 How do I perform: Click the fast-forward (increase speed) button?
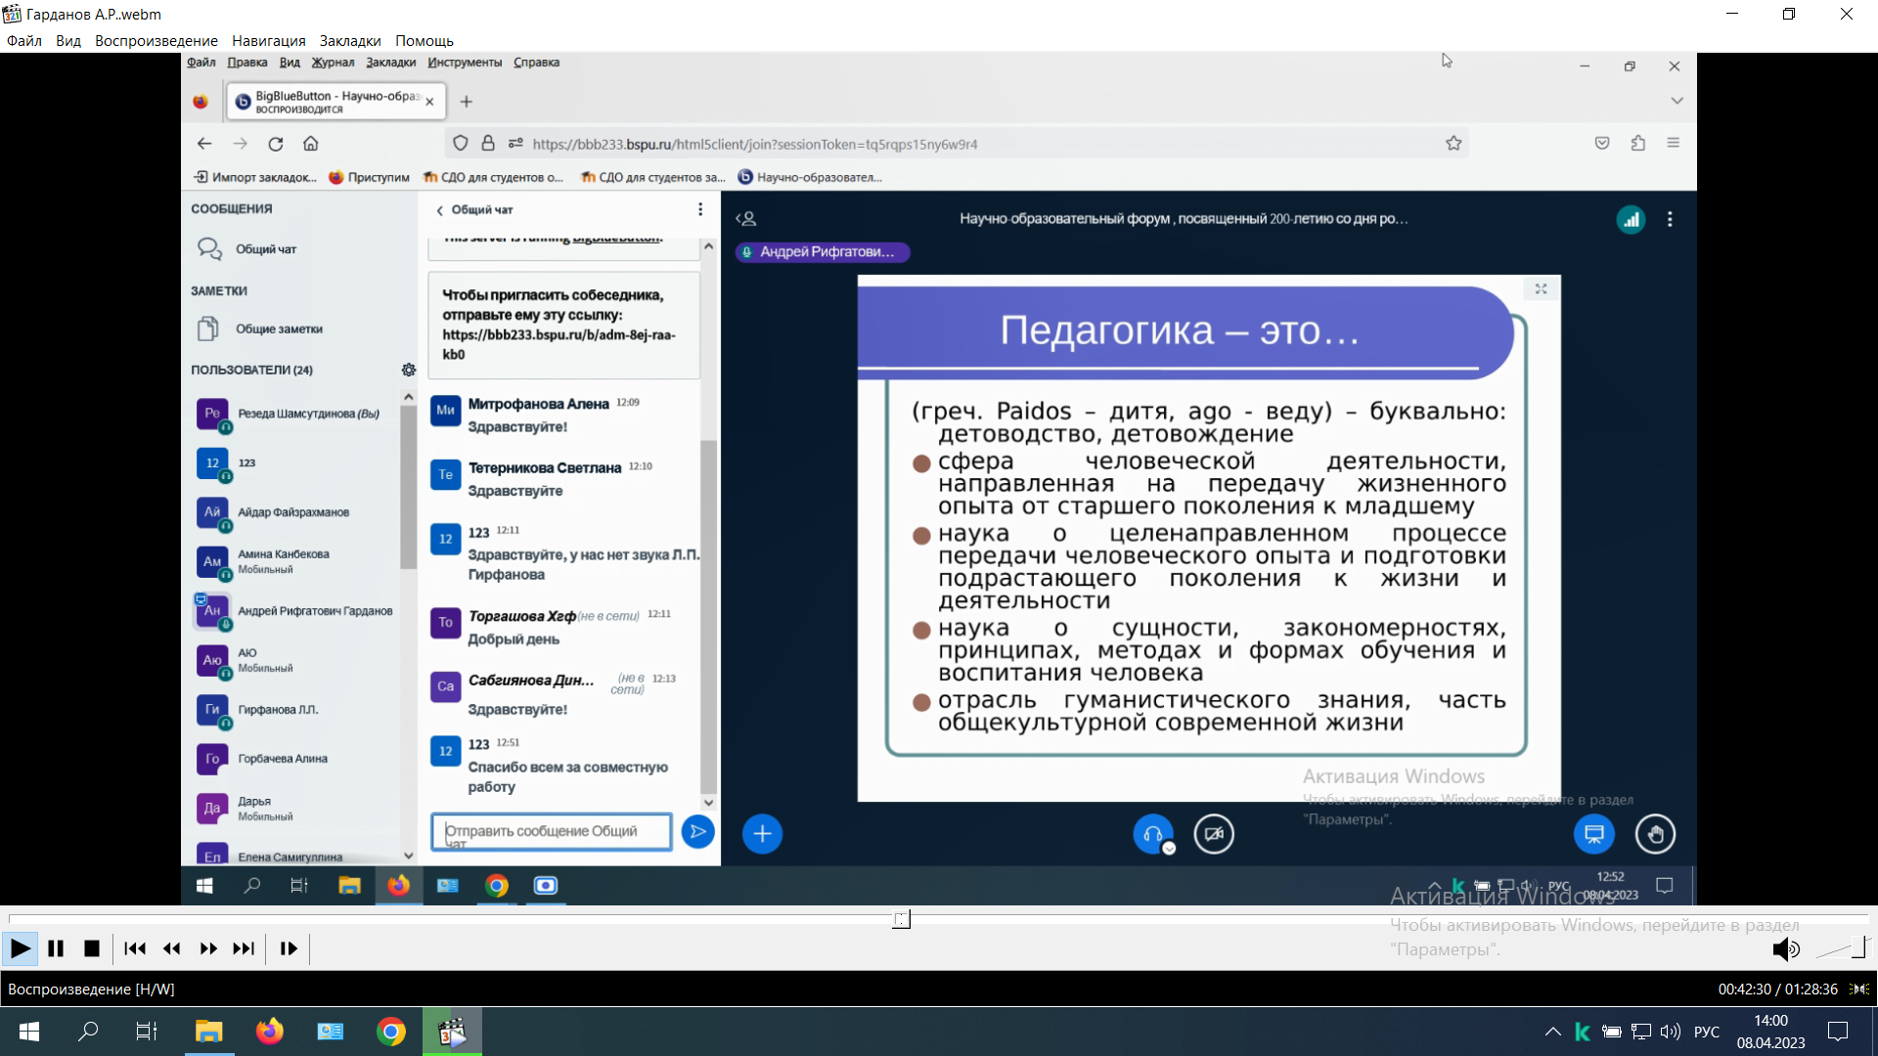208,948
